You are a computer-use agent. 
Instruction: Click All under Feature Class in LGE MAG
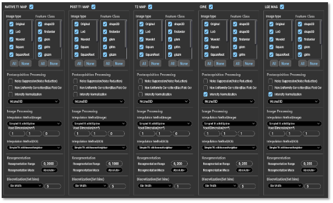point(302,64)
